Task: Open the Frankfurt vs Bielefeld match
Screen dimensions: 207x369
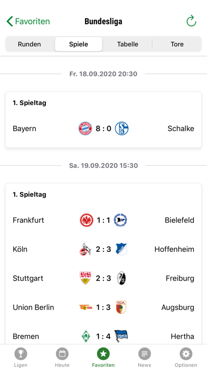Action: coord(103,220)
